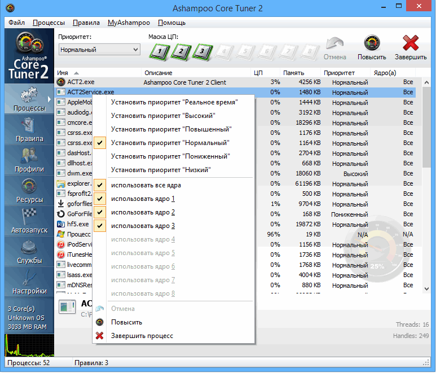Click the goforfiles download arrow icon
436x373 pixels.
coord(60,204)
